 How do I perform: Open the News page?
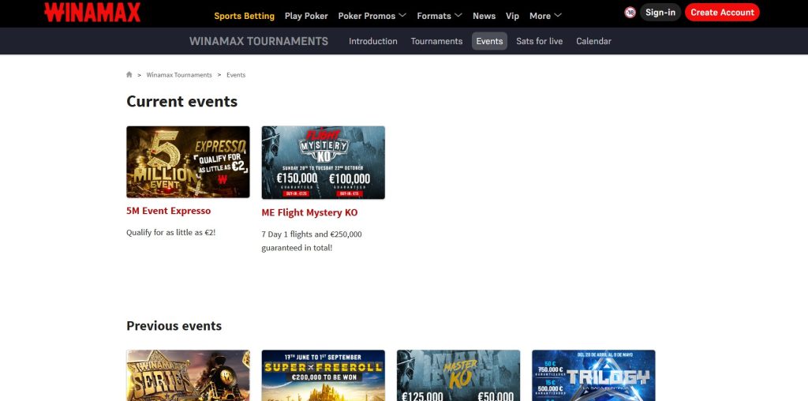pos(484,16)
